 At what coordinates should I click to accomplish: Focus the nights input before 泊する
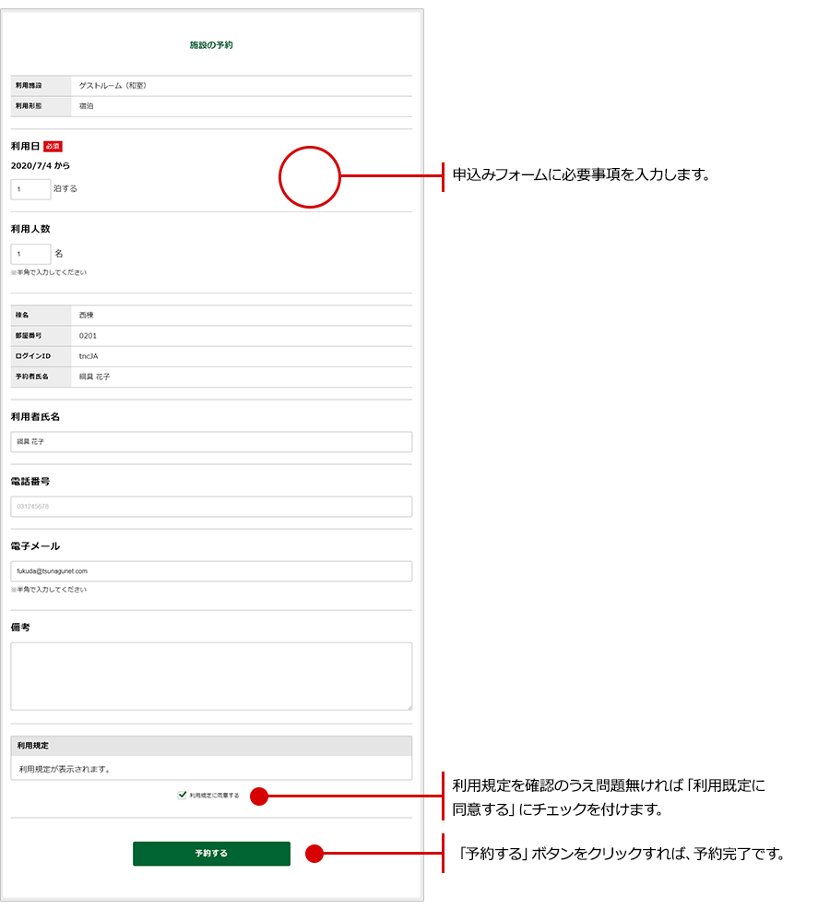pyautogui.click(x=30, y=189)
